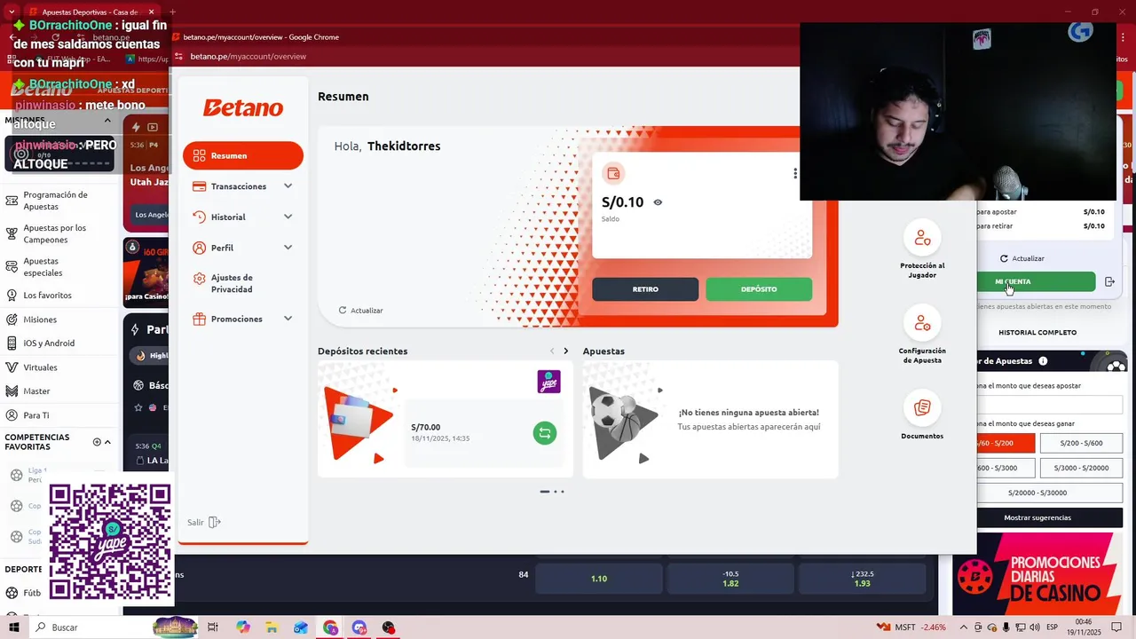Click Salir logout in account panel
The width and height of the screenshot is (1136, 639).
(x=204, y=523)
